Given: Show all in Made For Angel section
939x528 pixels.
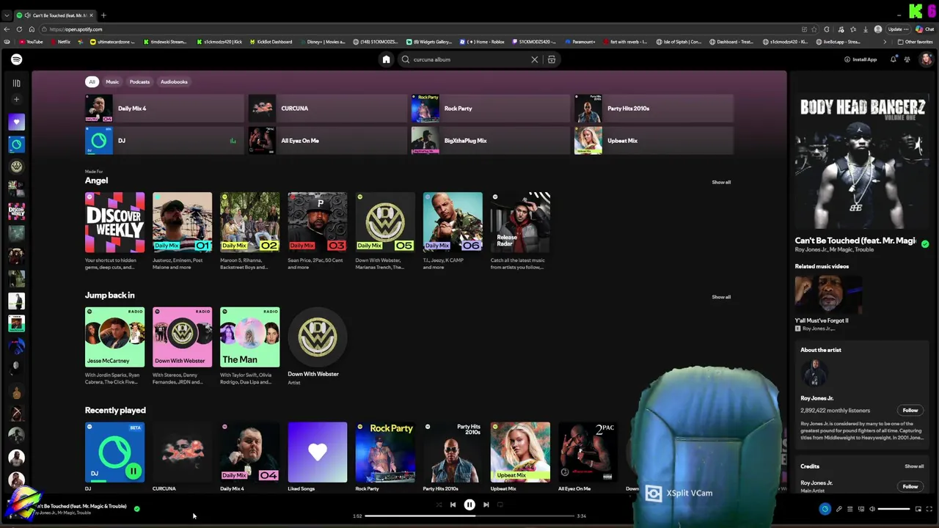Looking at the screenshot, I should click(x=721, y=182).
